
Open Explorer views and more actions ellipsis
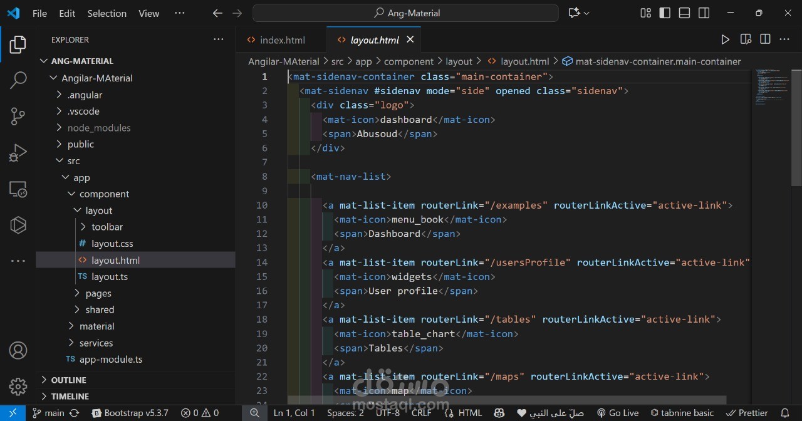tap(219, 39)
